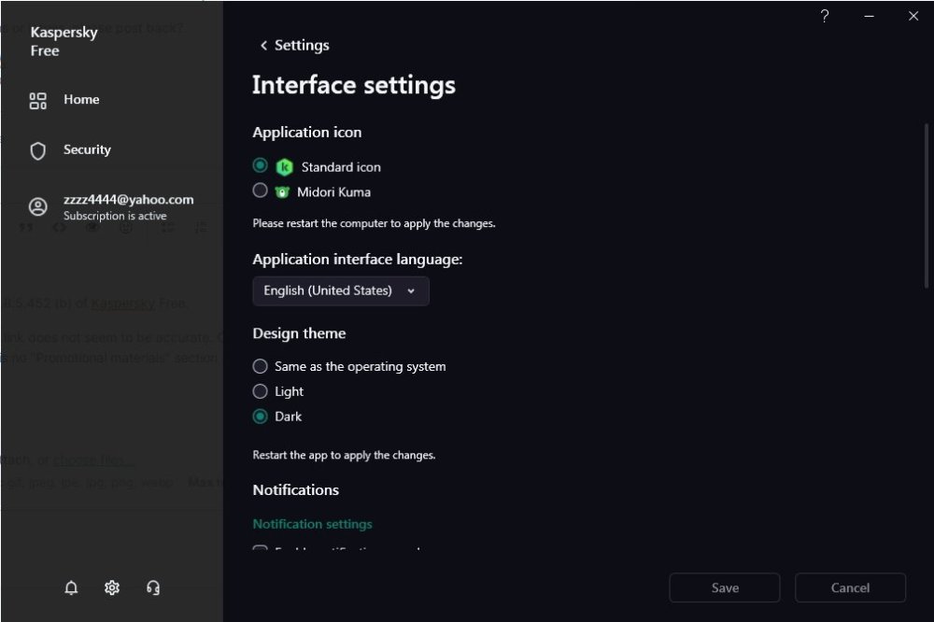Choose the Dark design theme
Viewport: 934px width, 622px height.
[260, 416]
